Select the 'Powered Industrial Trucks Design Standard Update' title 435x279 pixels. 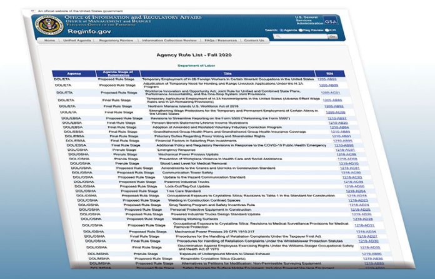pyautogui.click(x=216, y=215)
